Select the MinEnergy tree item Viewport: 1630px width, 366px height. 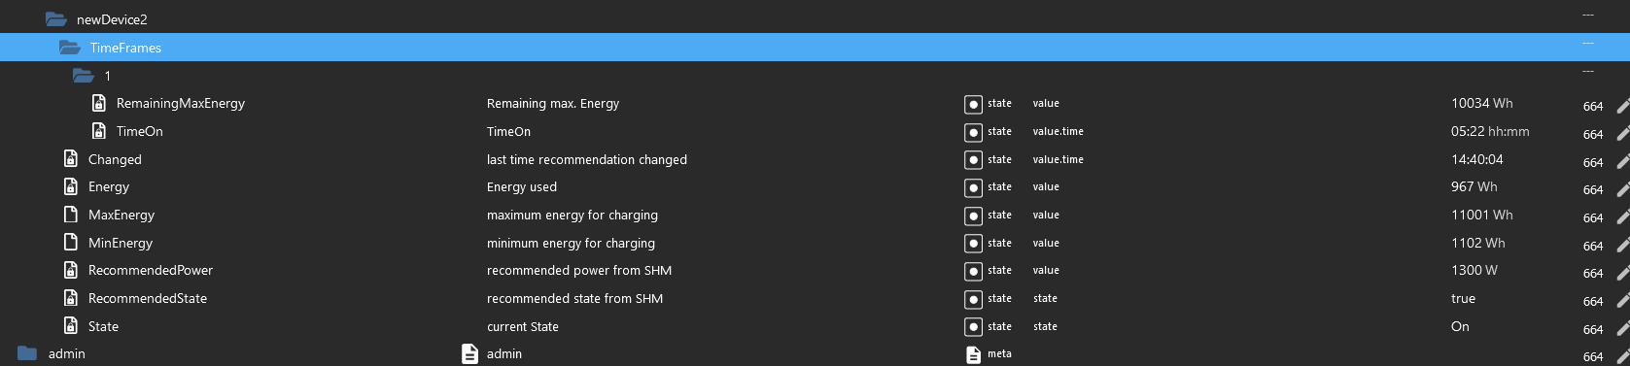[121, 243]
